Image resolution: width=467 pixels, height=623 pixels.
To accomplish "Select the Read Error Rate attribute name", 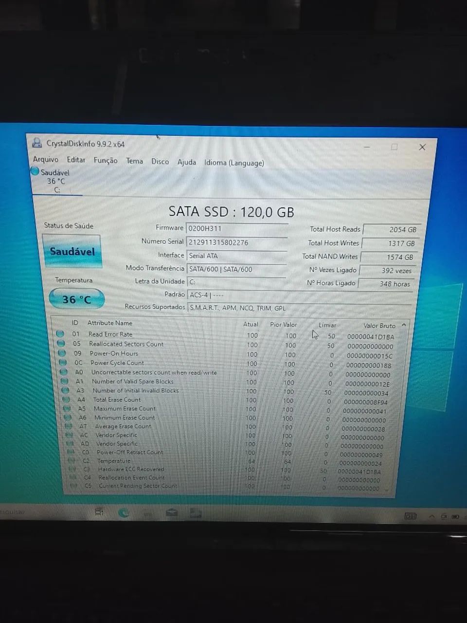I will coord(110,334).
